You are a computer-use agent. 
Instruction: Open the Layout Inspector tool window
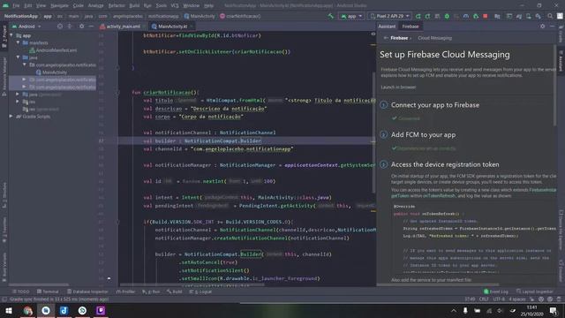(535, 291)
